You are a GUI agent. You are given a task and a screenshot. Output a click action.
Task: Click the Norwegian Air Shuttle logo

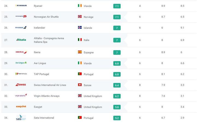21,17
